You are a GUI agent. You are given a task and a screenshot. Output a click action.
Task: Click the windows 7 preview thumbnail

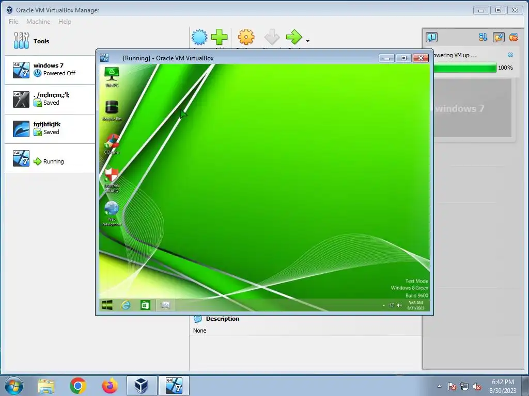coord(473,108)
